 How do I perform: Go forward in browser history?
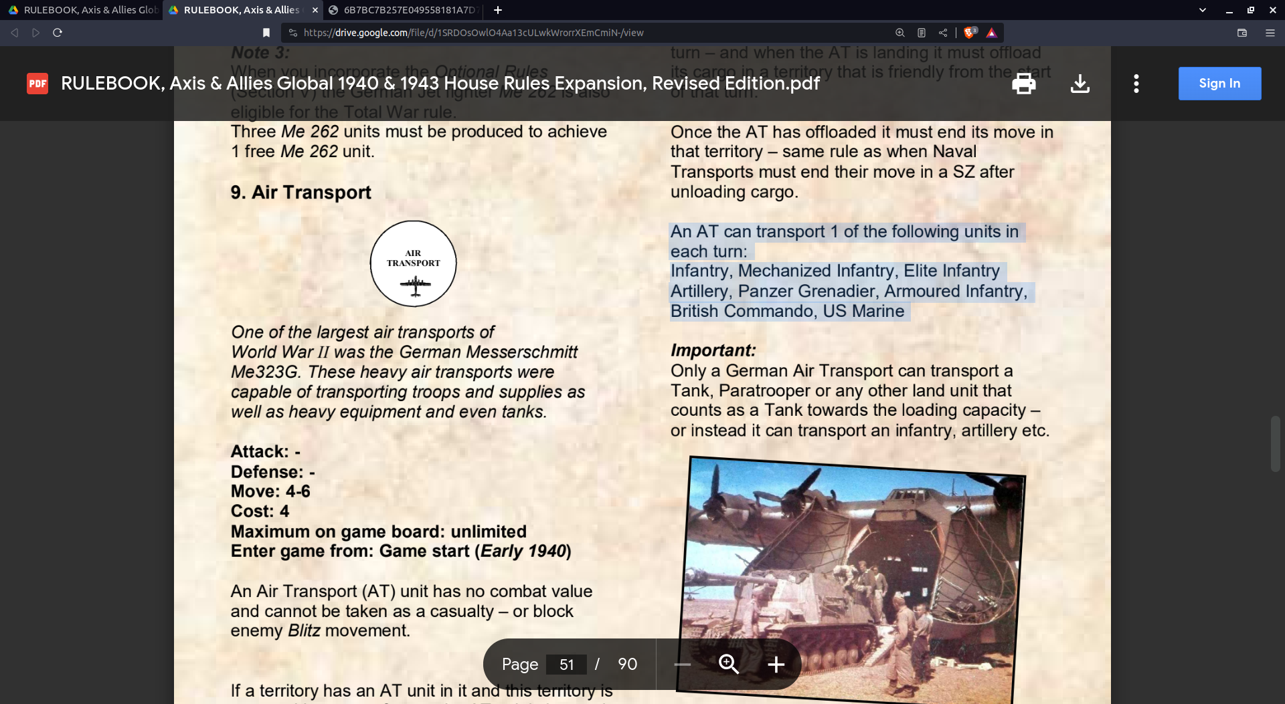tap(36, 33)
